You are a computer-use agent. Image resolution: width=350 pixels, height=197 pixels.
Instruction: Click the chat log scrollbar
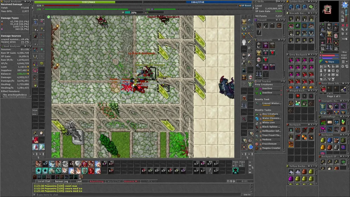(x=251, y=188)
